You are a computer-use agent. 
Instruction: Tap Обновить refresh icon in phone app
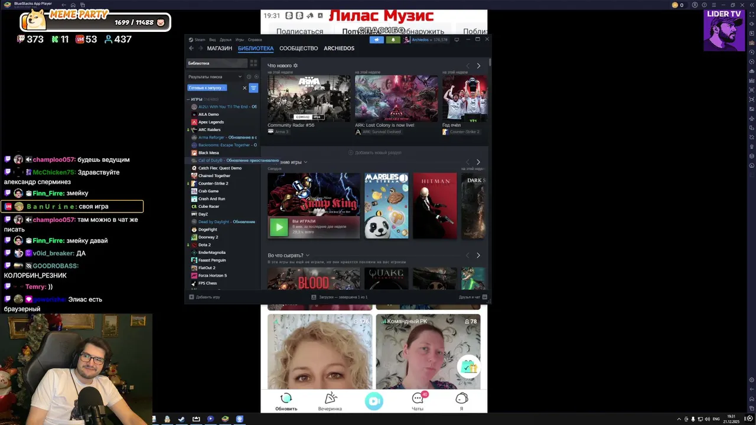pyautogui.click(x=286, y=398)
